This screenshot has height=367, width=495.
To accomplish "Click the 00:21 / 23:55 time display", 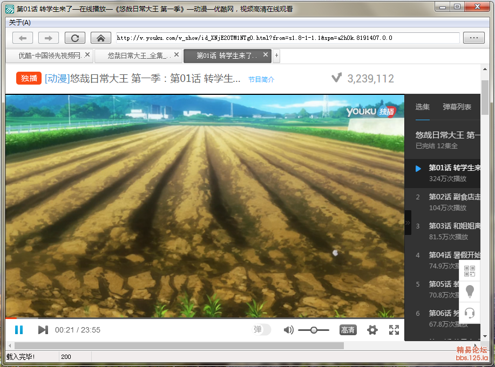I will [x=78, y=330].
